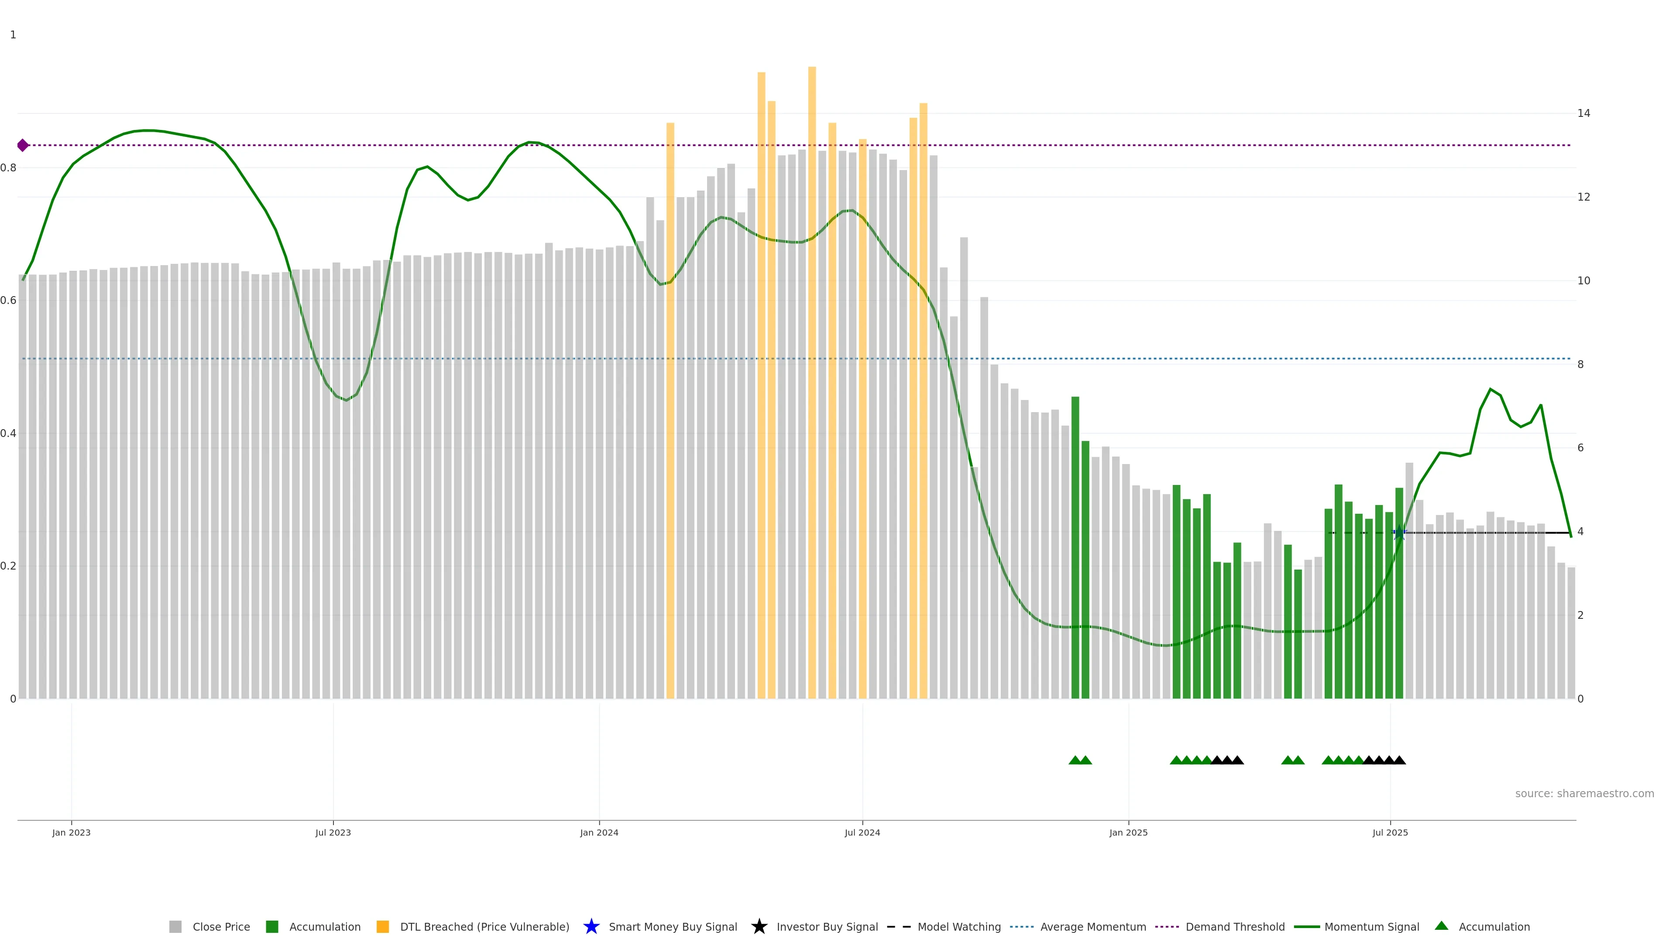The image size is (1676, 942).
Task: Click the purple diamond Demand Threshold marker
Action: tap(23, 145)
